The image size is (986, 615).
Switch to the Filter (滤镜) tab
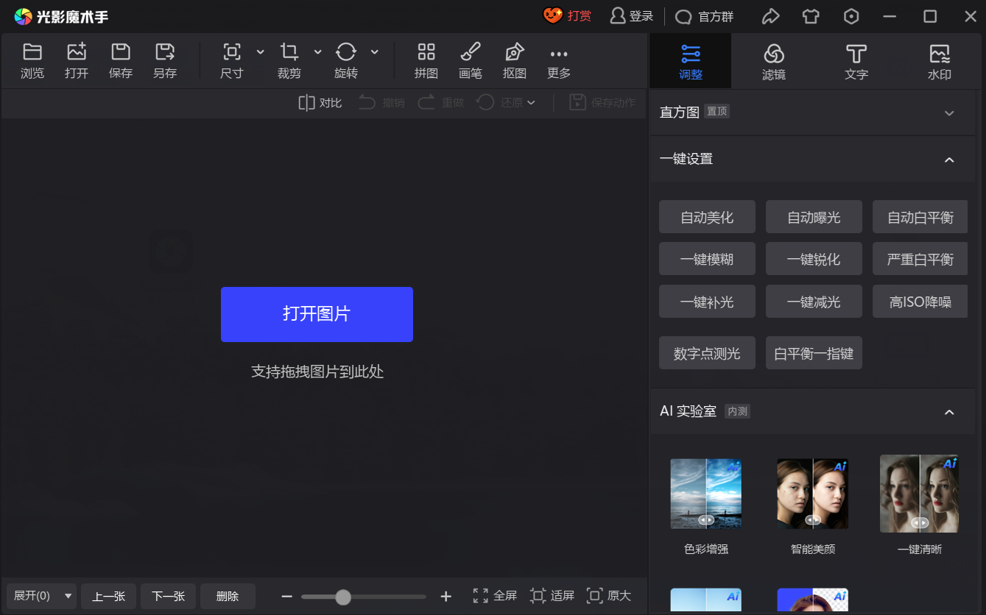tap(773, 60)
